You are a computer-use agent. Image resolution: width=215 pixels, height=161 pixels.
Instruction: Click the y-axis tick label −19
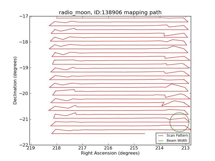(x=24, y=68)
